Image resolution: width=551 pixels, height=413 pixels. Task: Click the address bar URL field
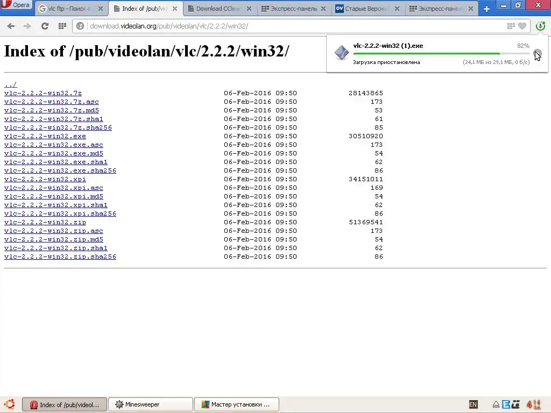tap(295, 26)
